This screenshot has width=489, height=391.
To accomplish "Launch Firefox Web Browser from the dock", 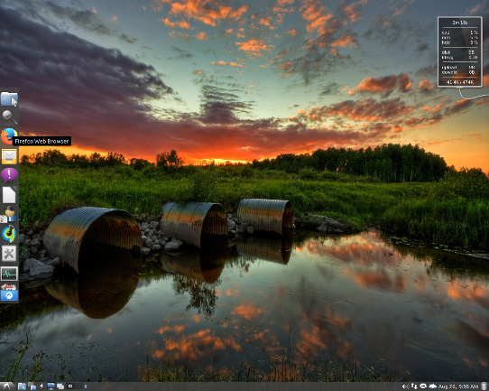I will tap(8, 136).
